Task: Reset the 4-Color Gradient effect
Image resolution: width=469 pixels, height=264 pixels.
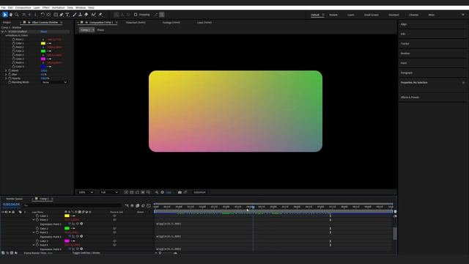Action: pyautogui.click(x=44, y=32)
